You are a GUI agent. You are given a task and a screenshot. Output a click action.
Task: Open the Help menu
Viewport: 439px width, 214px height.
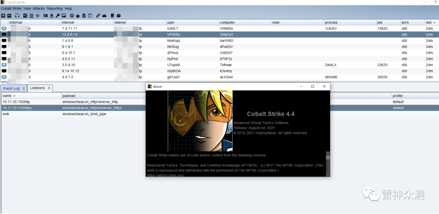[x=68, y=9]
